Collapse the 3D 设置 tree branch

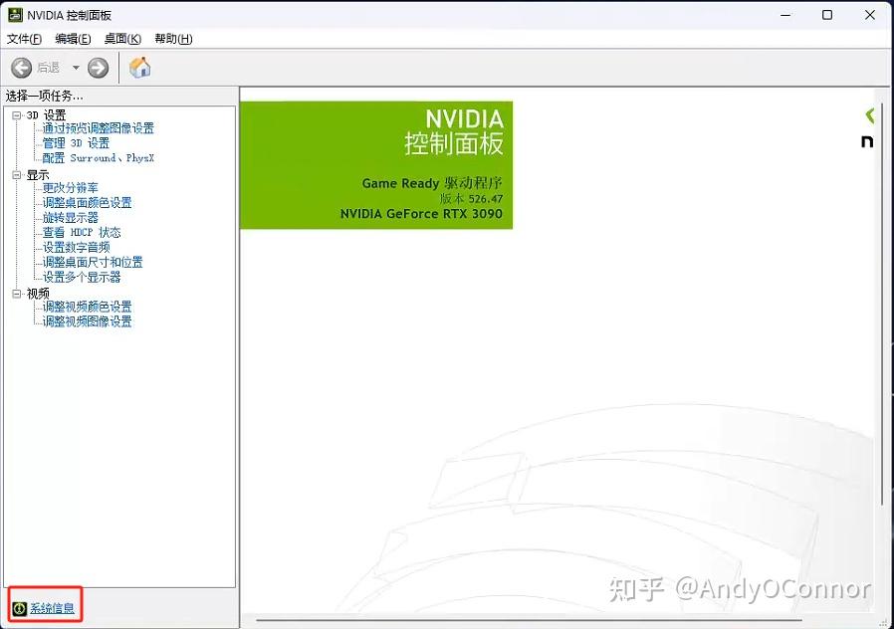coord(17,114)
